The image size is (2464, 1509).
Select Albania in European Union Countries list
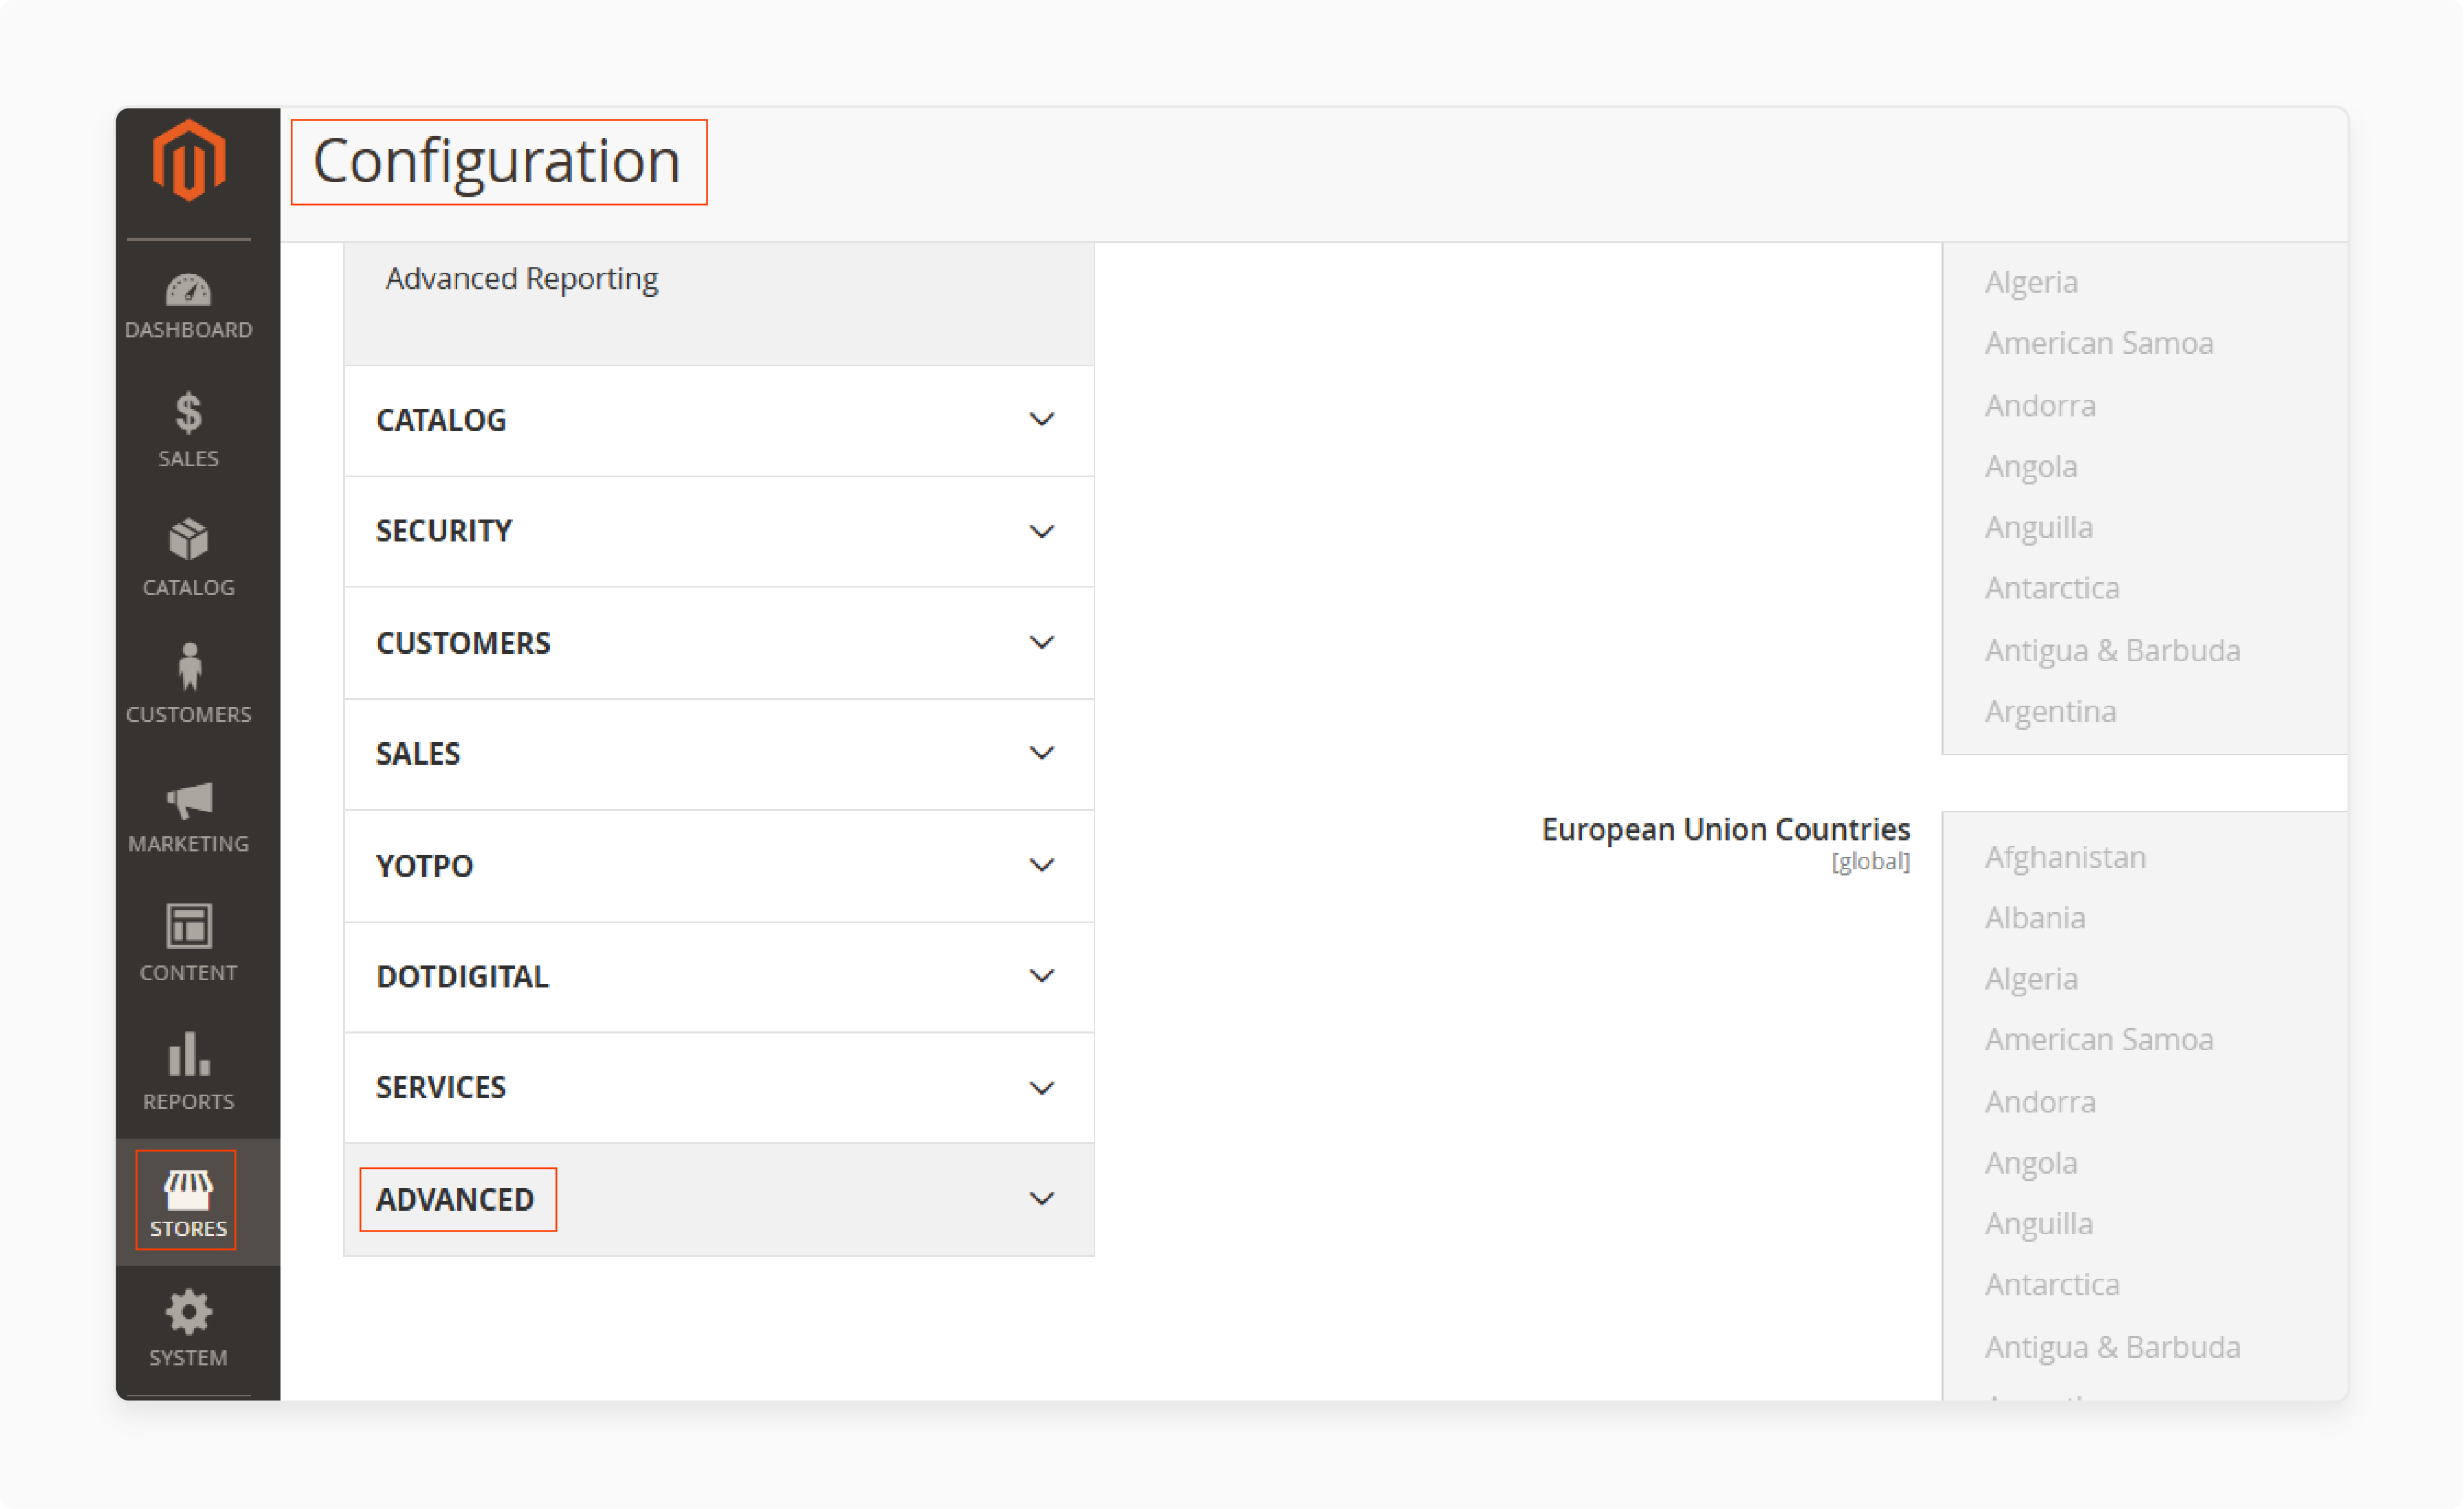tap(2035, 919)
